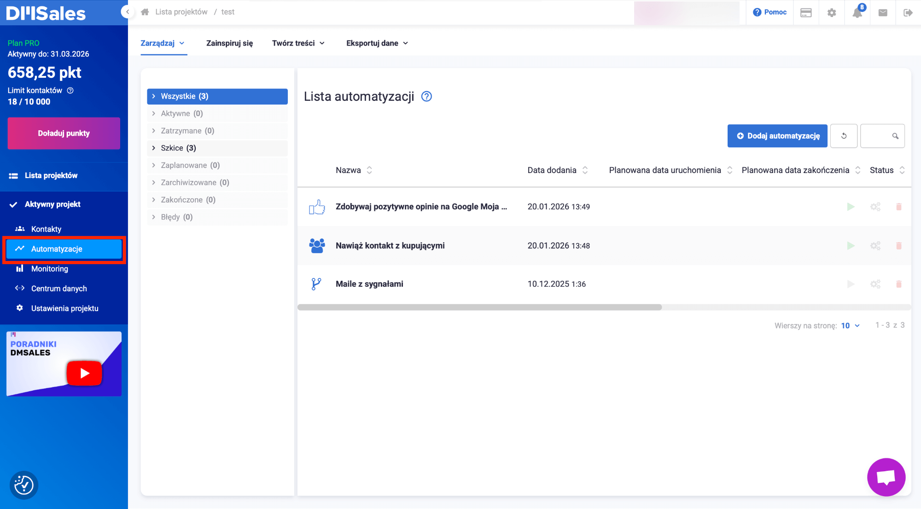Screen dimensions: 921x509
Task: Open account settings via the gear icon
Action: tap(832, 12)
